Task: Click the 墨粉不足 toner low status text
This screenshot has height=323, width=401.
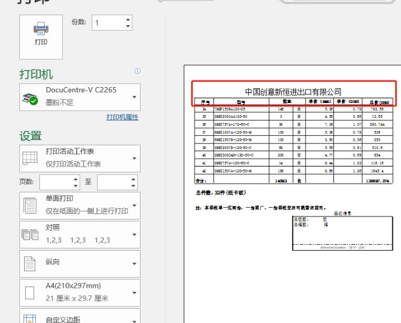Action: coord(59,102)
